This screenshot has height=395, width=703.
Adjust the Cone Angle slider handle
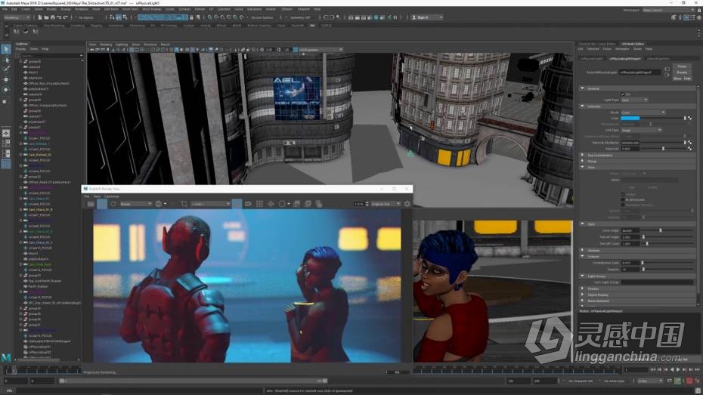(x=660, y=230)
